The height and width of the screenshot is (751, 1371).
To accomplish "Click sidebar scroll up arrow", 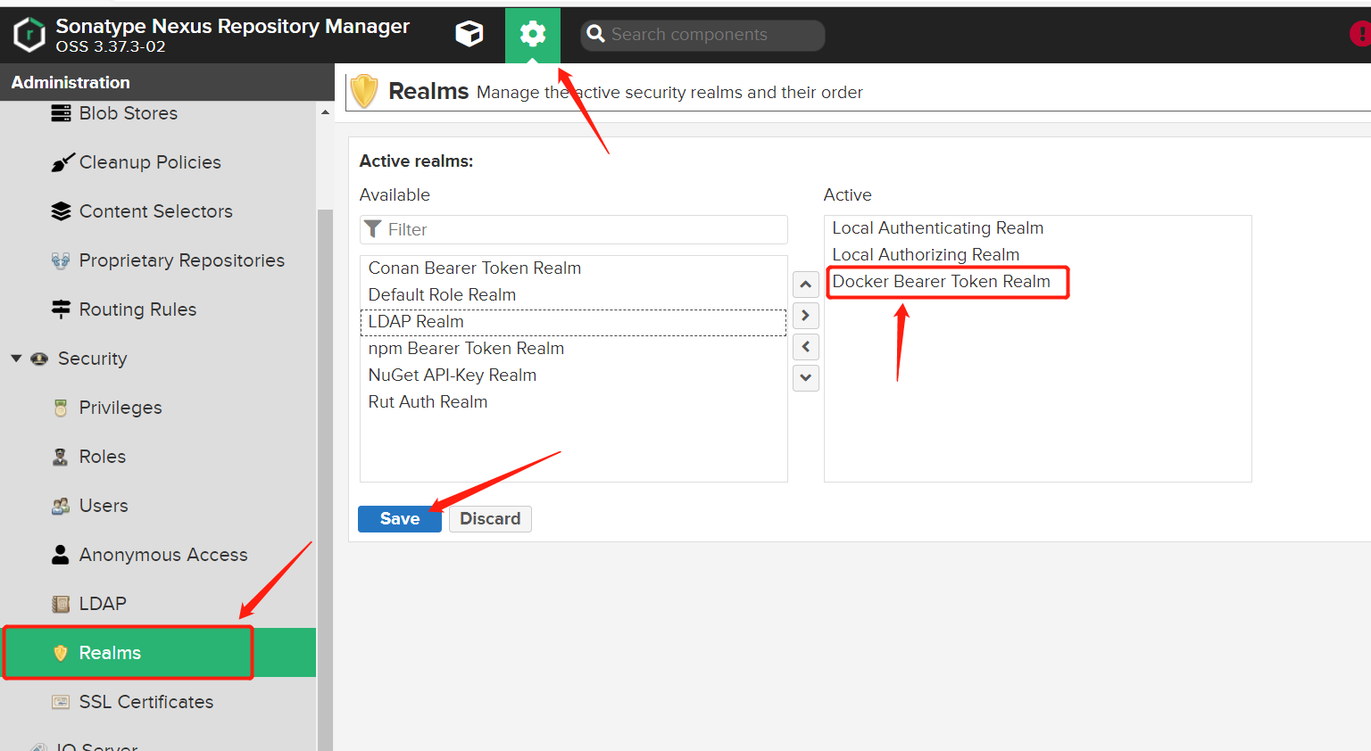I will click(325, 112).
